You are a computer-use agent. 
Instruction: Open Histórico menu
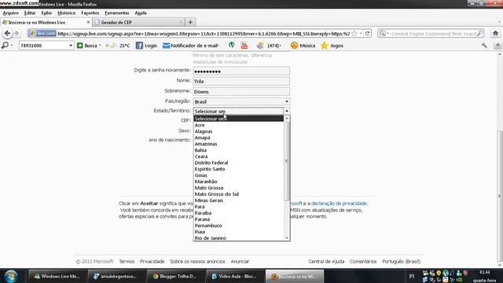pyautogui.click(x=66, y=13)
